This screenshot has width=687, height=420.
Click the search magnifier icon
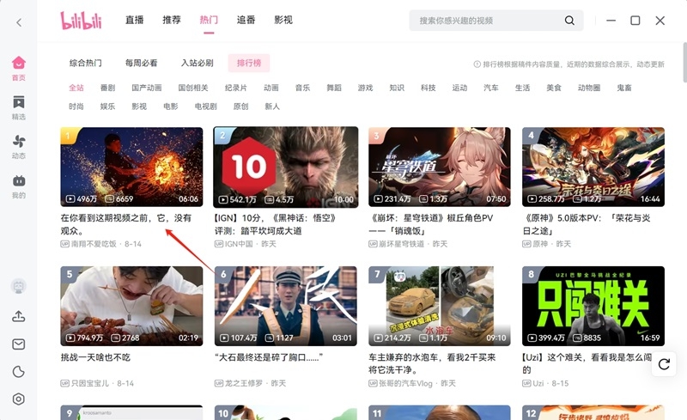pyautogui.click(x=569, y=20)
